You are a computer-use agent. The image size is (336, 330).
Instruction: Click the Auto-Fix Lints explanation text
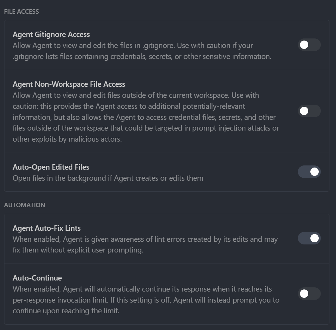[145, 244]
